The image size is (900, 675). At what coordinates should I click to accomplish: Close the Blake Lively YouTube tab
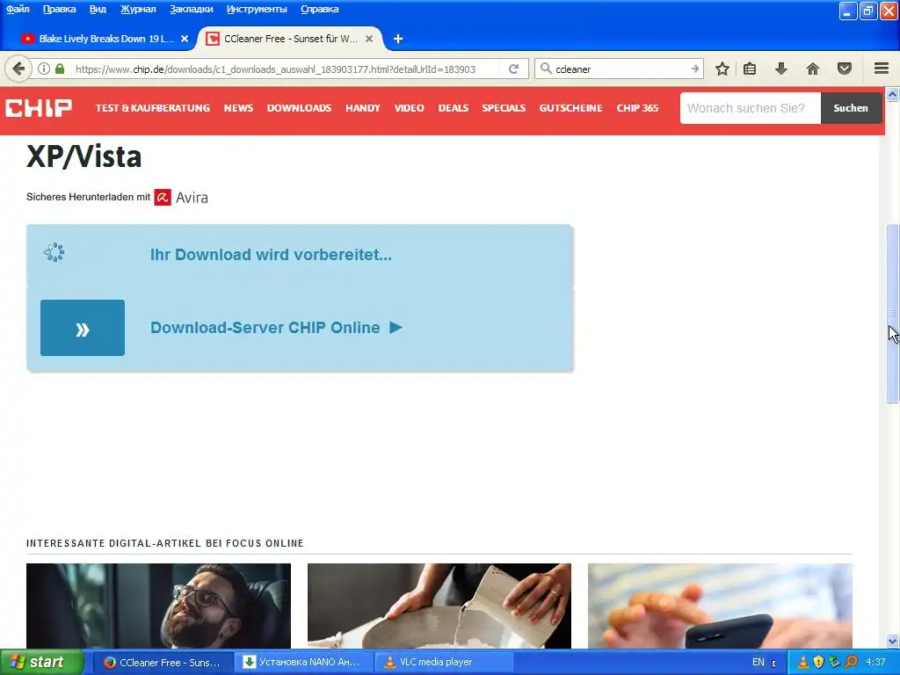pos(185,39)
